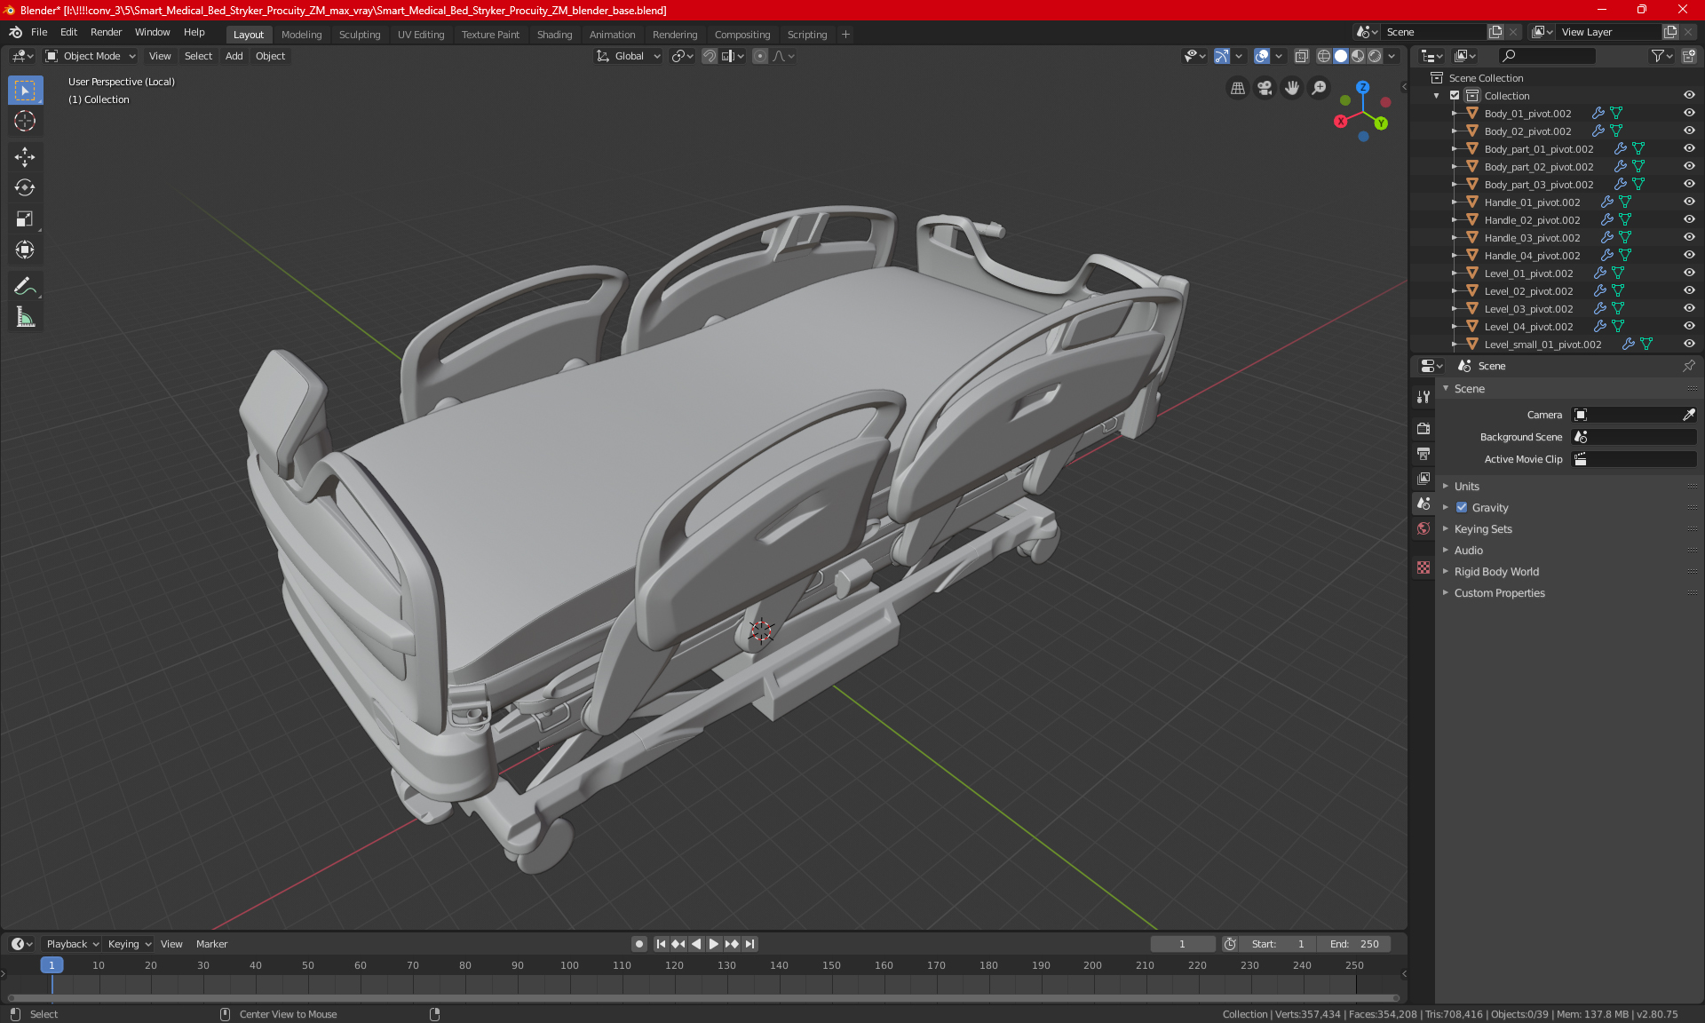Switch to wireframe viewport shading
The width and height of the screenshot is (1705, 1023).
(x=1324, y=56)
